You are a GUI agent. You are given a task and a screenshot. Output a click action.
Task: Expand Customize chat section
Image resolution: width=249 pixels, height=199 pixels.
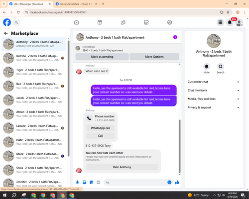(214, 82)
